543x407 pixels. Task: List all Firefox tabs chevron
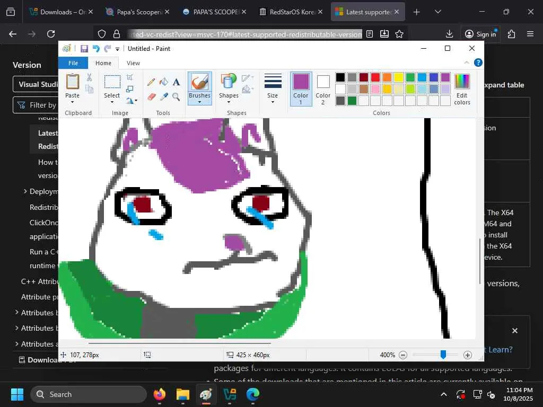point(437,12)
